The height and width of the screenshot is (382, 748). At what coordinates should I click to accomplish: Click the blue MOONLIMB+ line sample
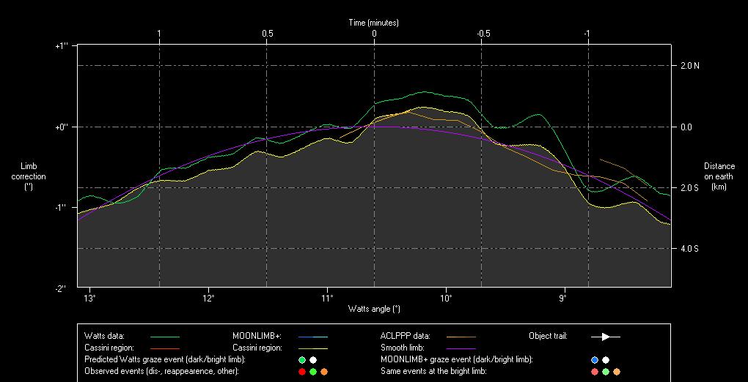coord(312,337)
